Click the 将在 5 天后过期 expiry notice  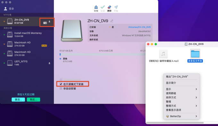pos(26,95)
